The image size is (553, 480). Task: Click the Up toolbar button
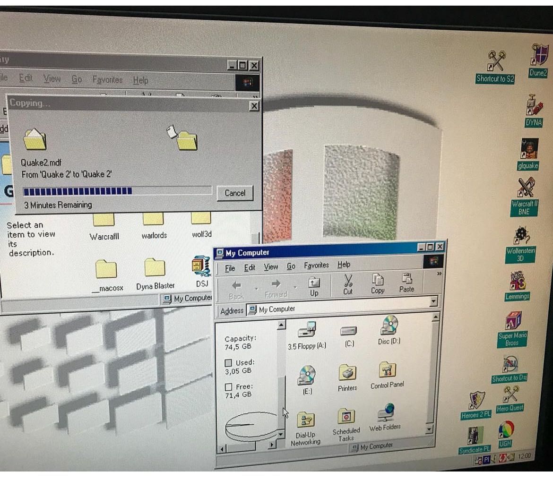click(x=314, y=287)
